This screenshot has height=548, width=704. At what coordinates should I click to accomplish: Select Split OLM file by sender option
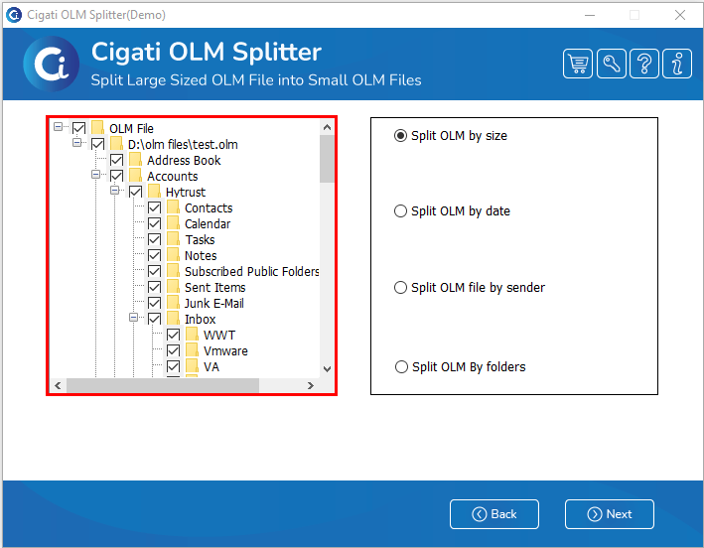click(470, 287)
